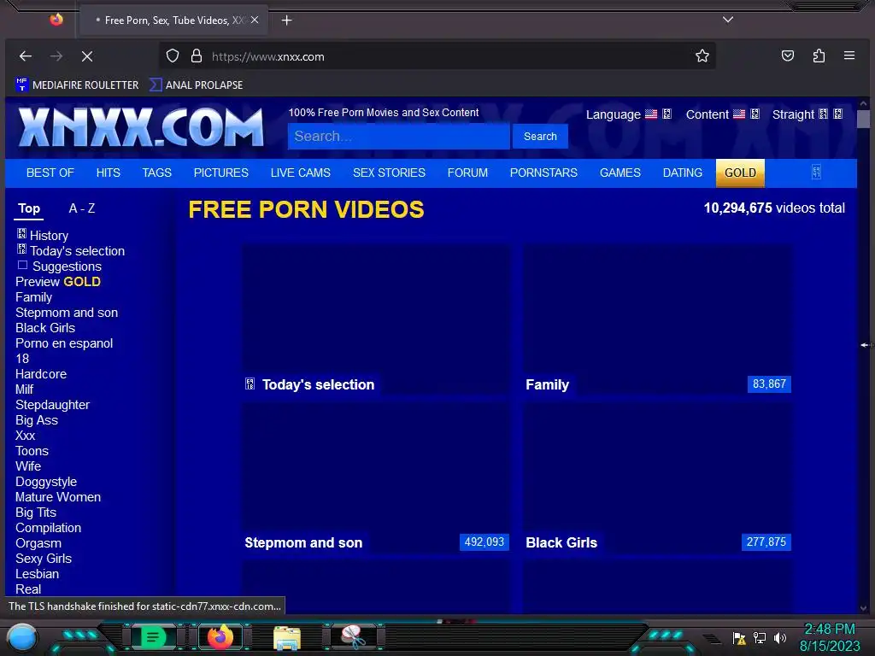The width and height of the screenshot is (875, 656).
Task: Click the GOLD button in navigation bar
Action: (740, 173)
